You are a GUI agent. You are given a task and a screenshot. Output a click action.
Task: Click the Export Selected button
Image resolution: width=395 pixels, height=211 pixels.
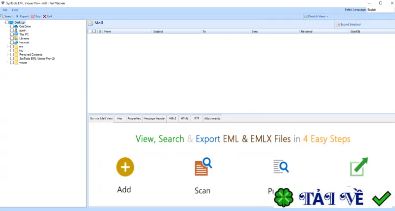click(x=349, y=24)
